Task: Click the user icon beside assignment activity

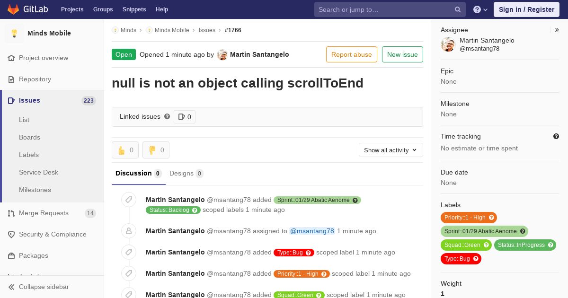Action: click(129, 231)
